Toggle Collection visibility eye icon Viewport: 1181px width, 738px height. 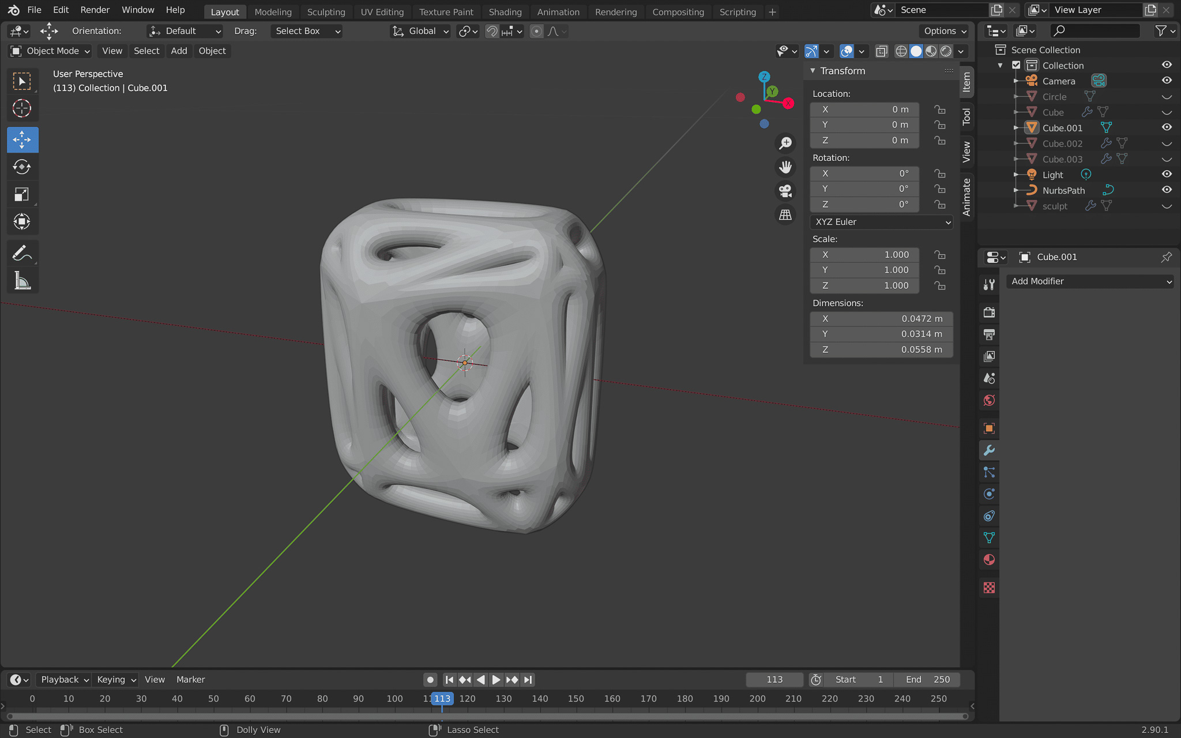1167,65
